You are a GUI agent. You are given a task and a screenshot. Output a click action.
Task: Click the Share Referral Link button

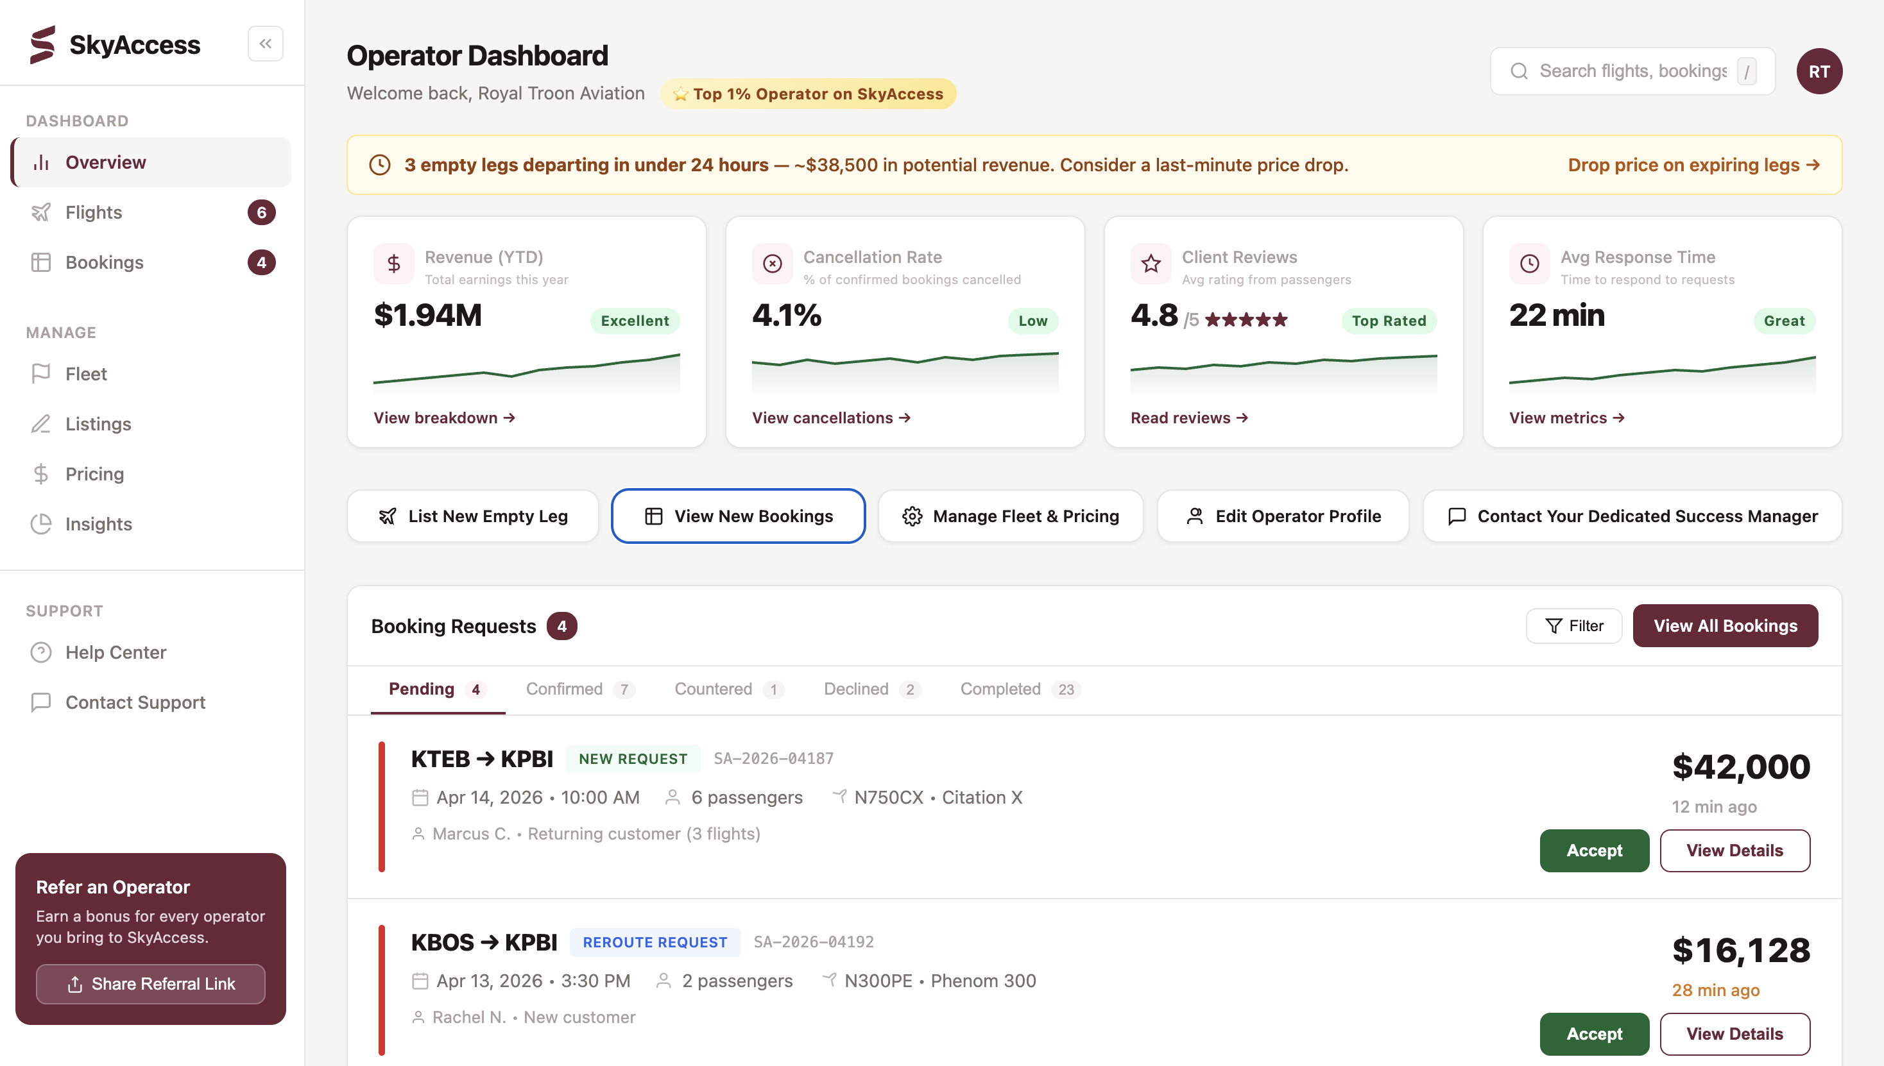click(151, 984)
